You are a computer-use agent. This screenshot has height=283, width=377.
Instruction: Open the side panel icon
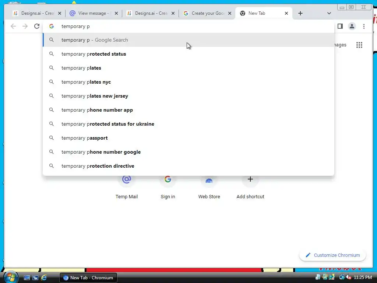tap(340, 26)
